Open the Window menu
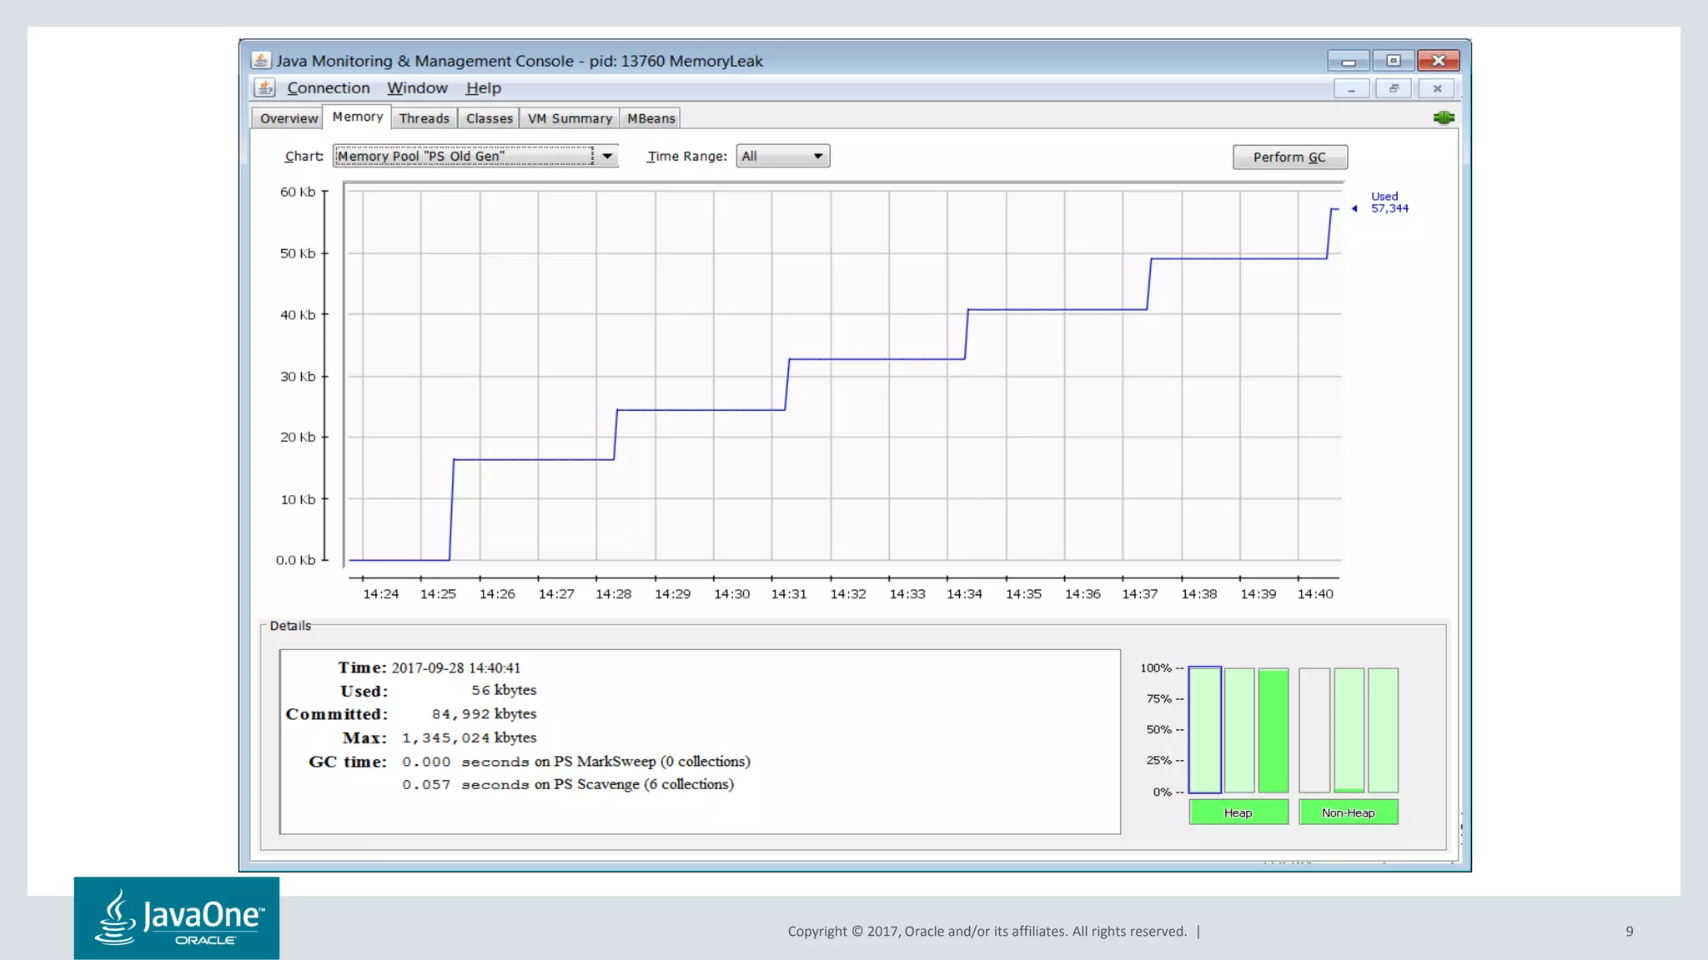 click(417, 87)
